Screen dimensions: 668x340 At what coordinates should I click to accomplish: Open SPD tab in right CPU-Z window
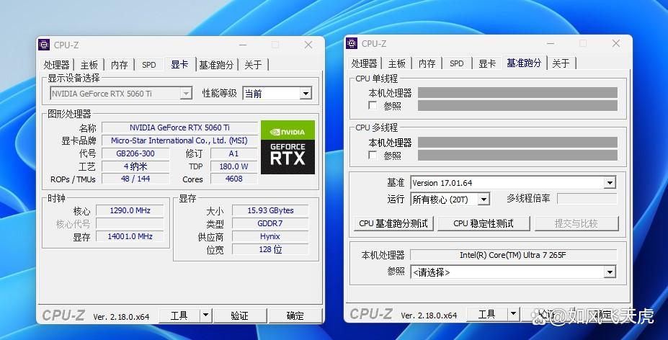[x=457, y=63]
